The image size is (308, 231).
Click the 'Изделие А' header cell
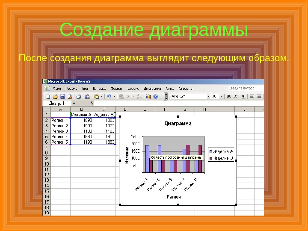(x=81, y=115)
